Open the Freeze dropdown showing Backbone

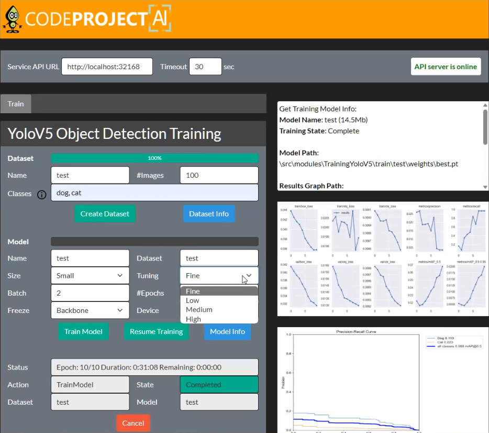90,310
